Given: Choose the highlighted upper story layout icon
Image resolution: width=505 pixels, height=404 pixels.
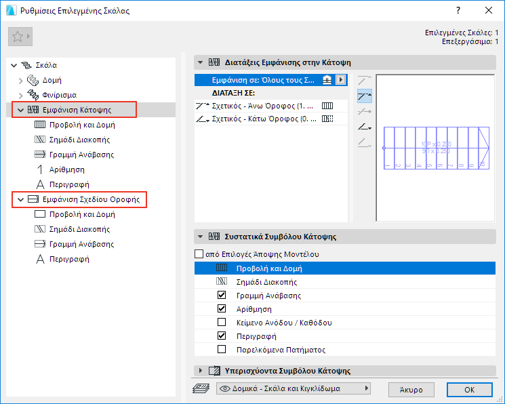Looking at the screenshot, I should (365, 96).
